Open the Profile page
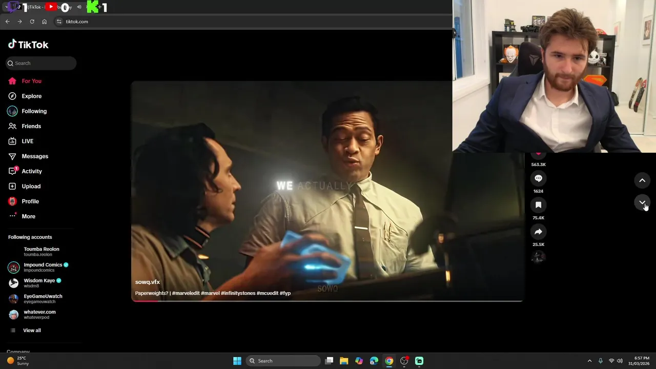The image size is (656, 369). coord(24,201)
